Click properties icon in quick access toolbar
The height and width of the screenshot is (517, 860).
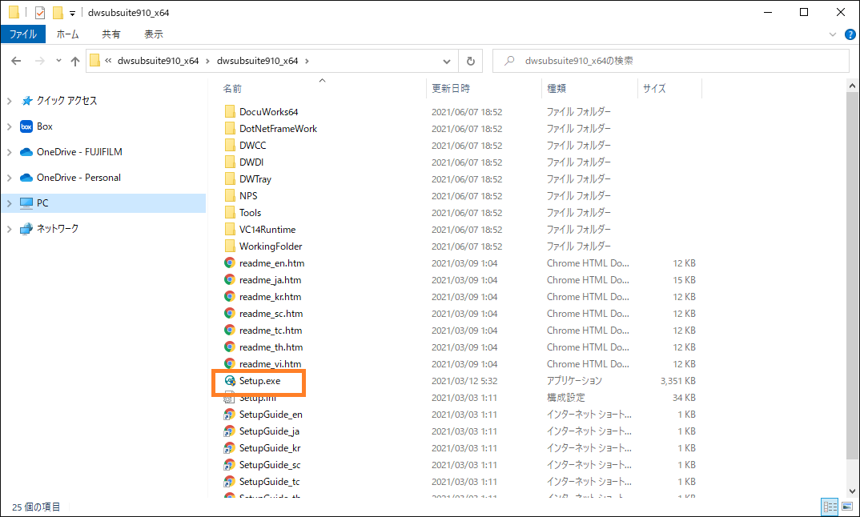(x=39, y=13)
